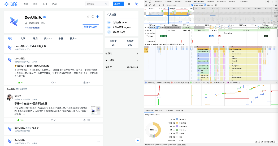Open the user avatar menu in header

(x=136, y=4)
